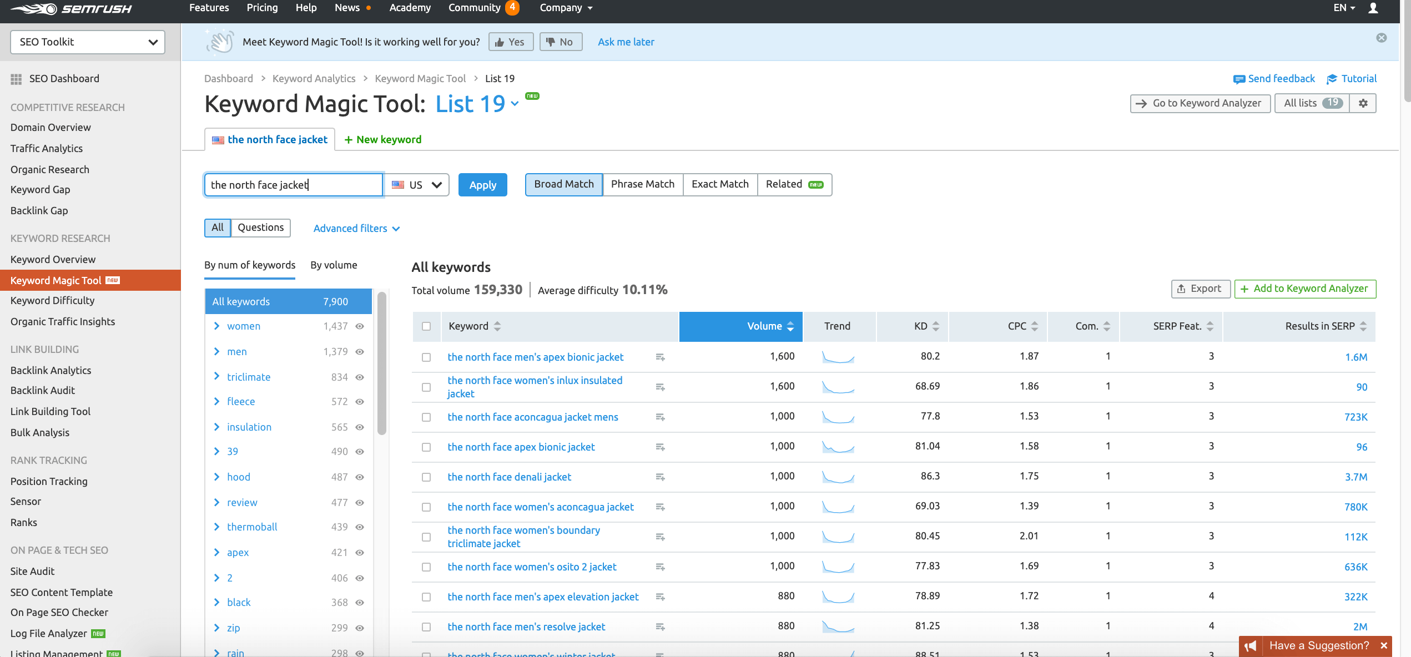Check the women's inlux insulated jacket row
Screen dimensions: 1411x657
pos(426,387)
